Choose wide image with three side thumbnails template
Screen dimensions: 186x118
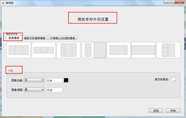coord(119,50)
